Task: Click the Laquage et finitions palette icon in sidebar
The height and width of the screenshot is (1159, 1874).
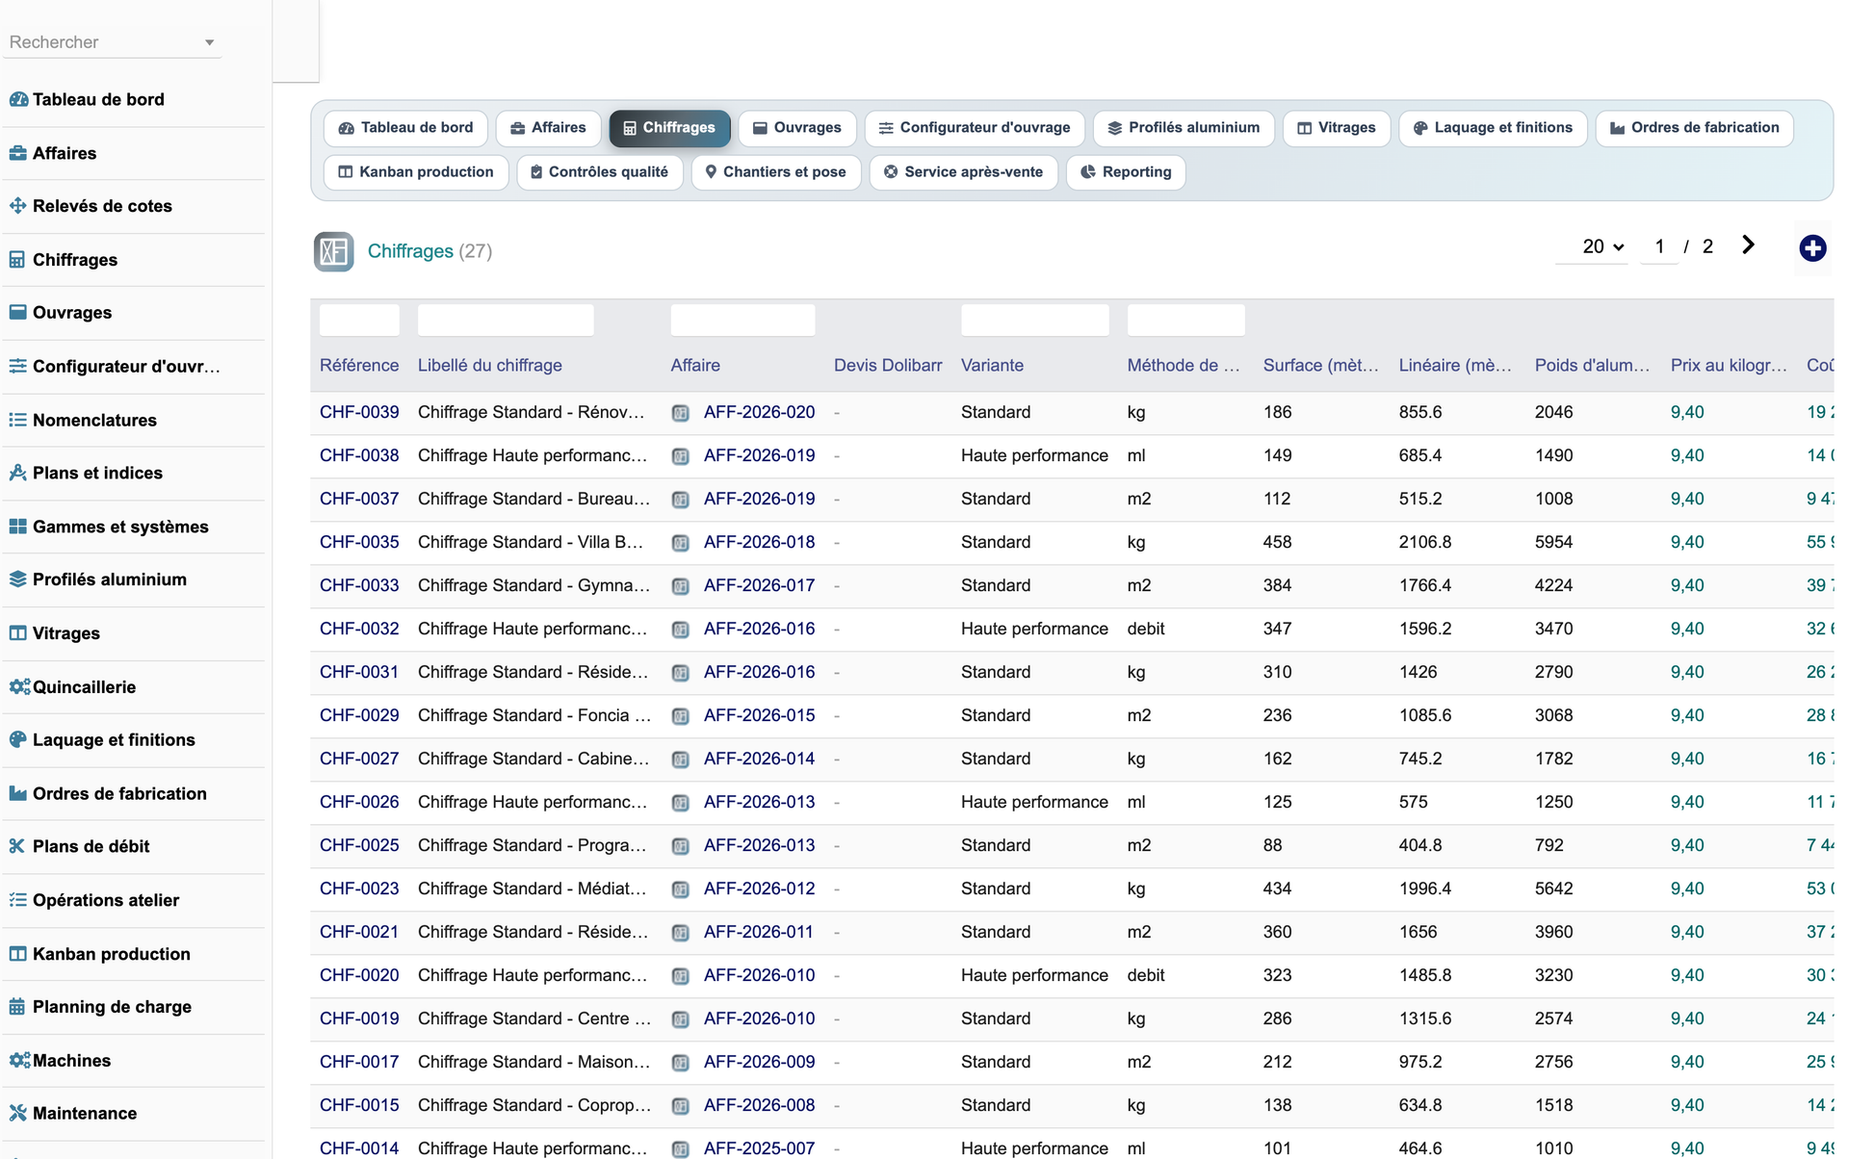Action: (x=18, y=739)
